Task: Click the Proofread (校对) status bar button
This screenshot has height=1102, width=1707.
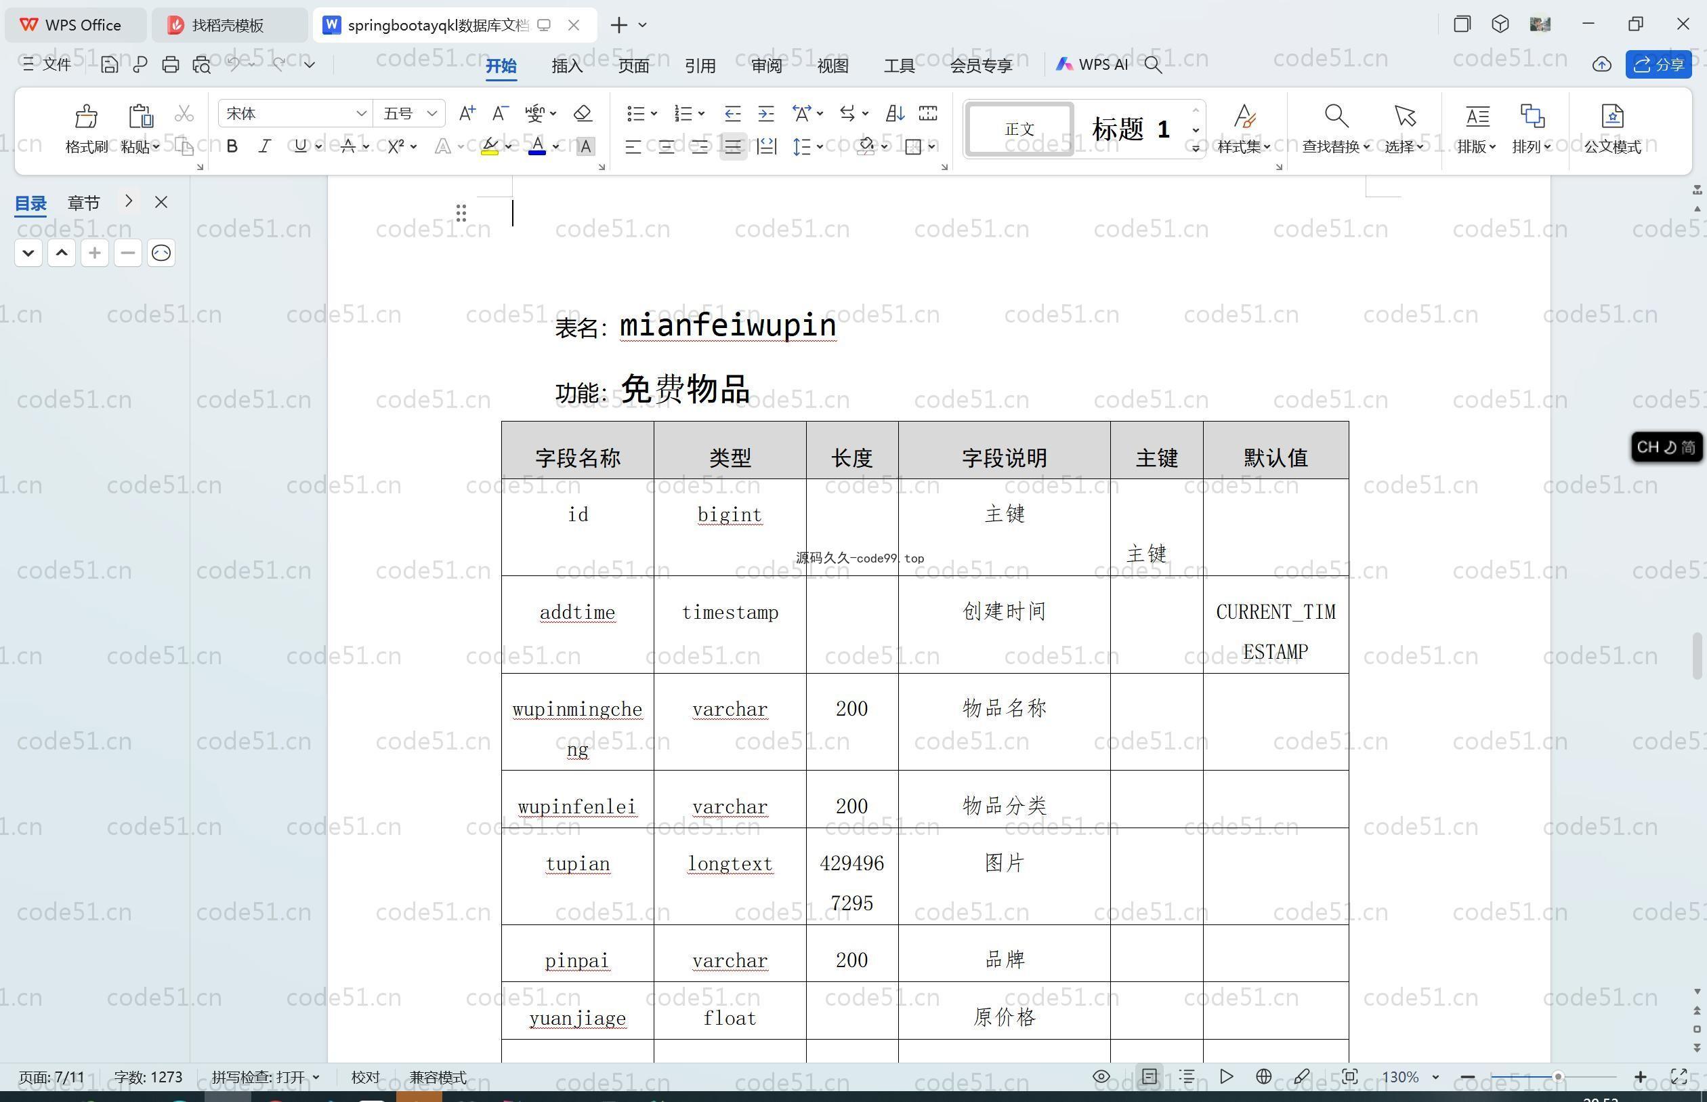Action: (365, 1076)
